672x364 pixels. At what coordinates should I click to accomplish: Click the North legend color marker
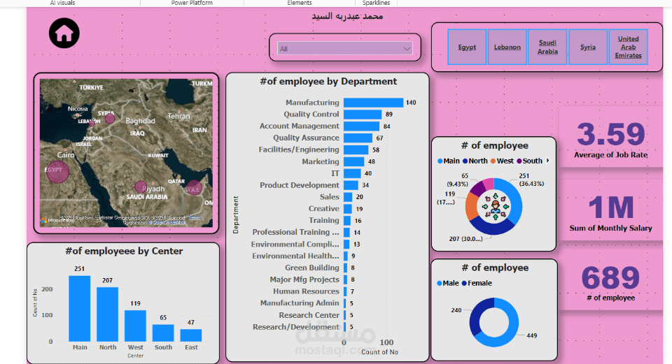tap(465, 161)
